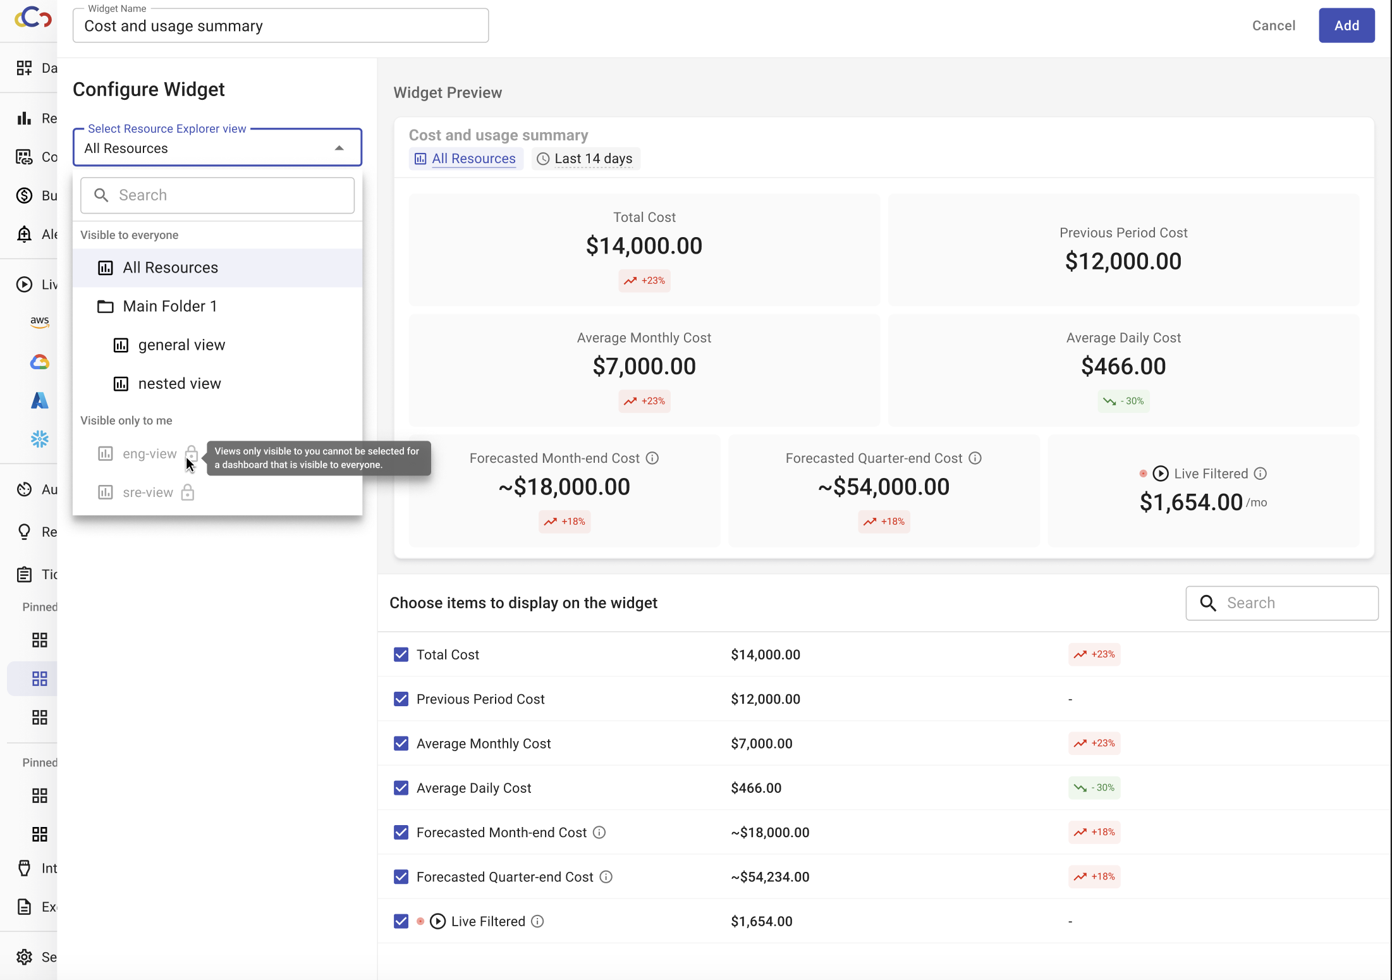This screenshot has height=980, width=1392.
Task: Click info icon on Live Filtered preview card
Action: tap(1261, 474)
